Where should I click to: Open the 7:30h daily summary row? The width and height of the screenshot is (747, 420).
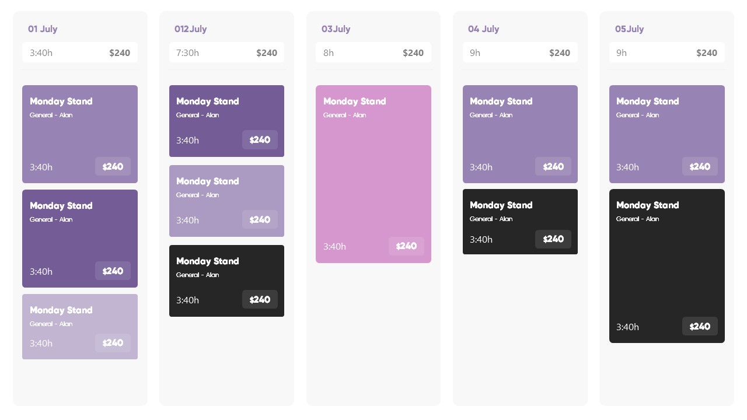[226, 52]
